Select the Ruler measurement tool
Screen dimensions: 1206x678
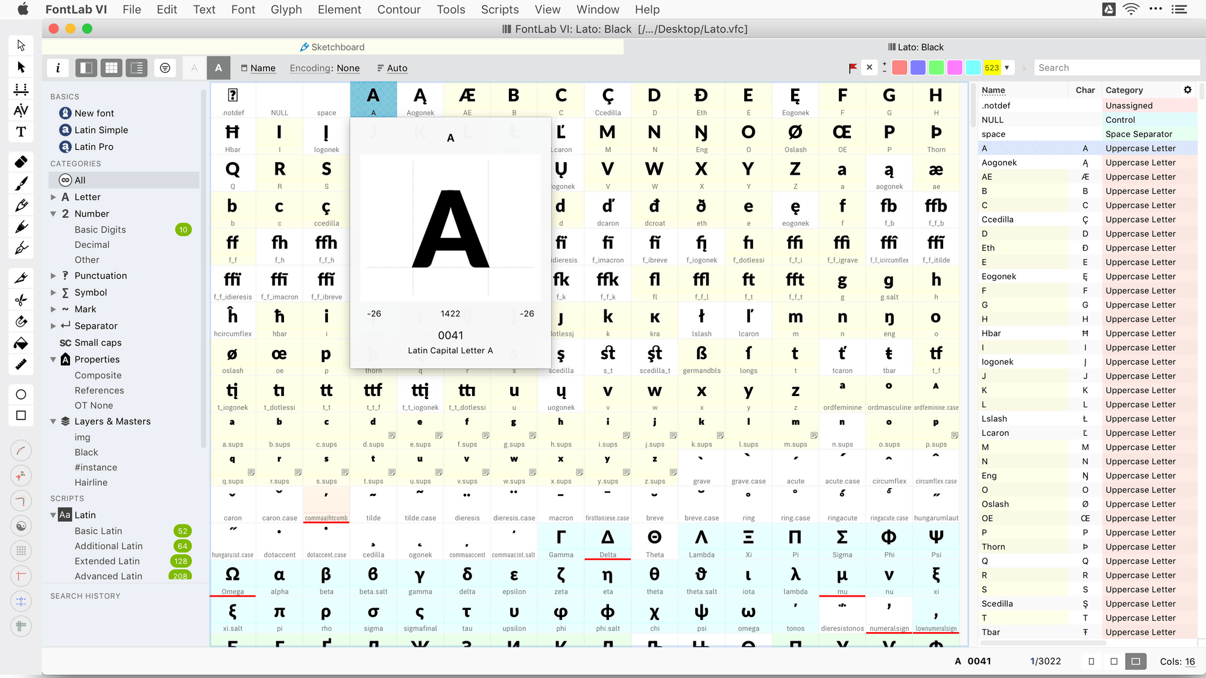click(21, 365)
